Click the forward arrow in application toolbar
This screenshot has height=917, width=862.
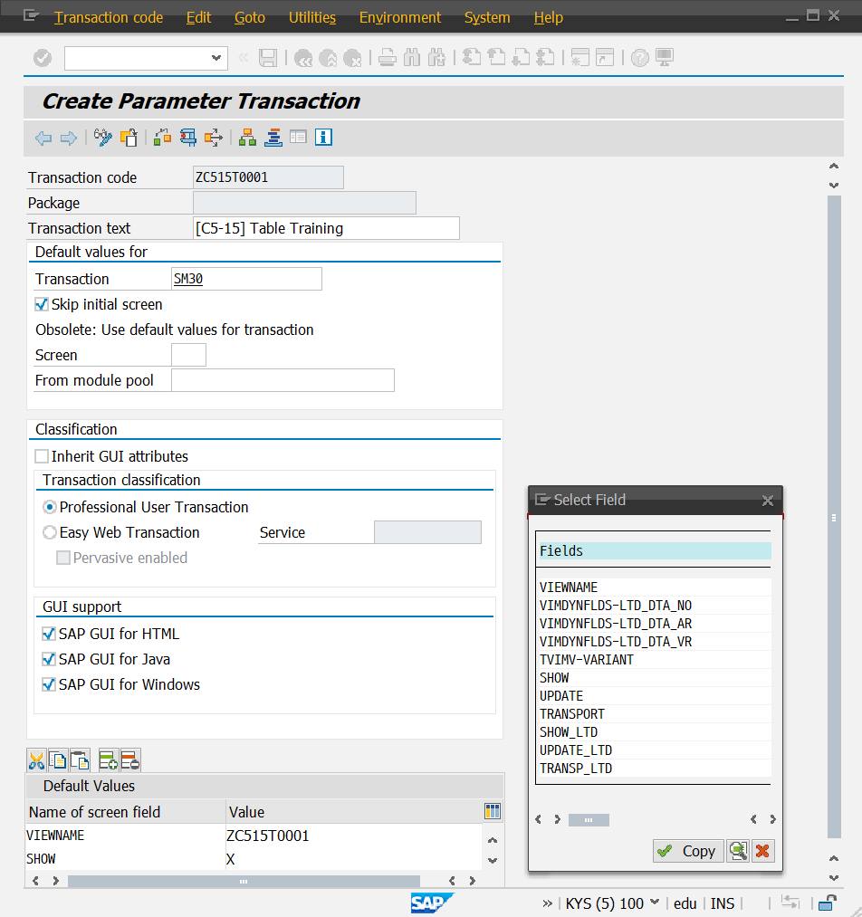(69, 138)
